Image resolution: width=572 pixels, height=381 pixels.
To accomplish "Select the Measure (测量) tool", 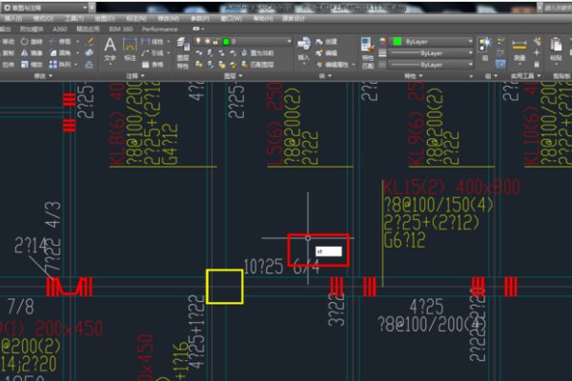I will pyautogui.click(x=520, y=50).
